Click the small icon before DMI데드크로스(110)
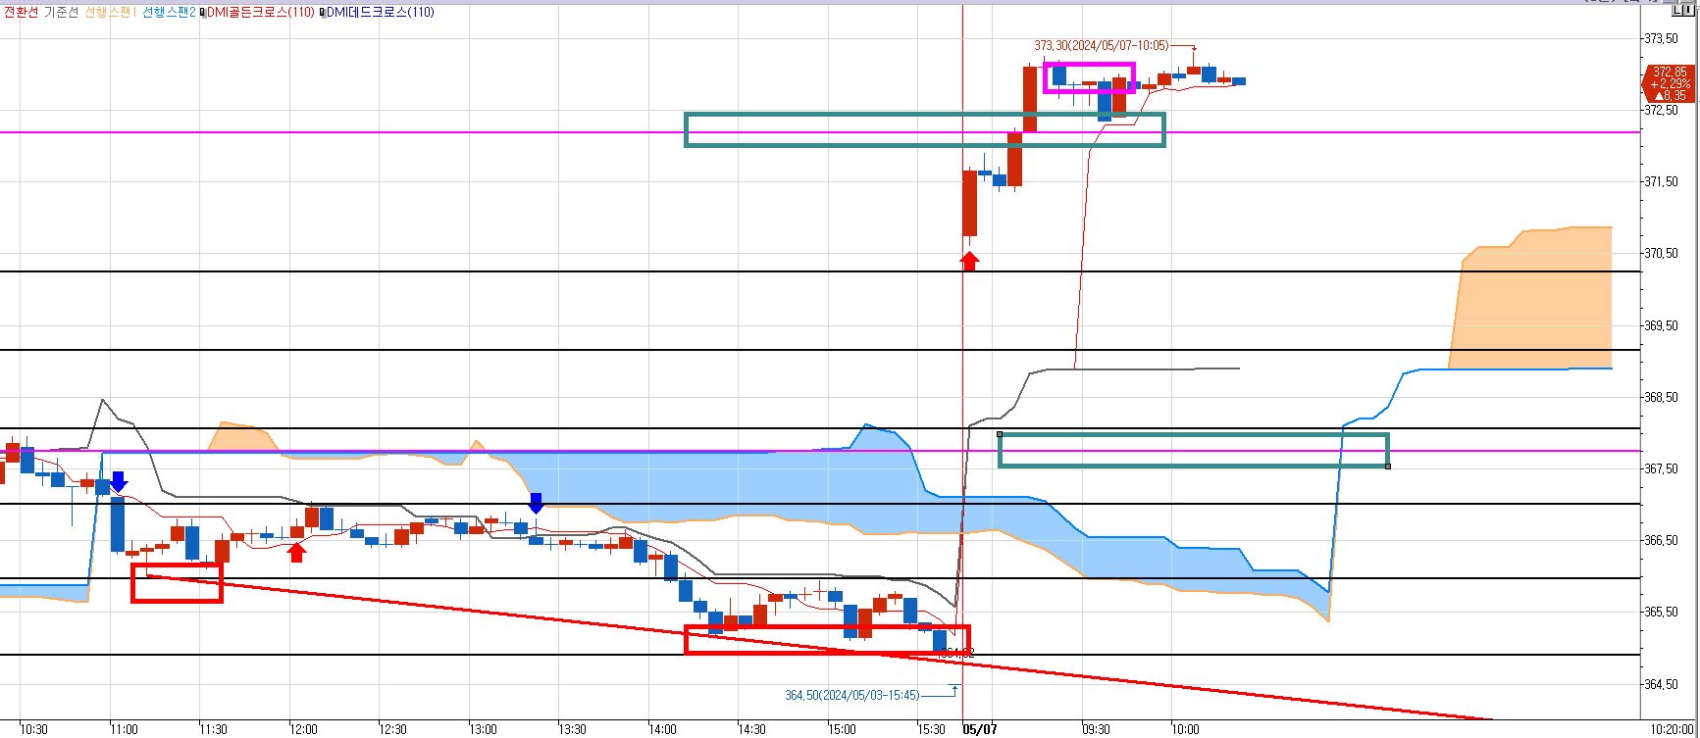The image size is (1700, 738). click(322, 13)
